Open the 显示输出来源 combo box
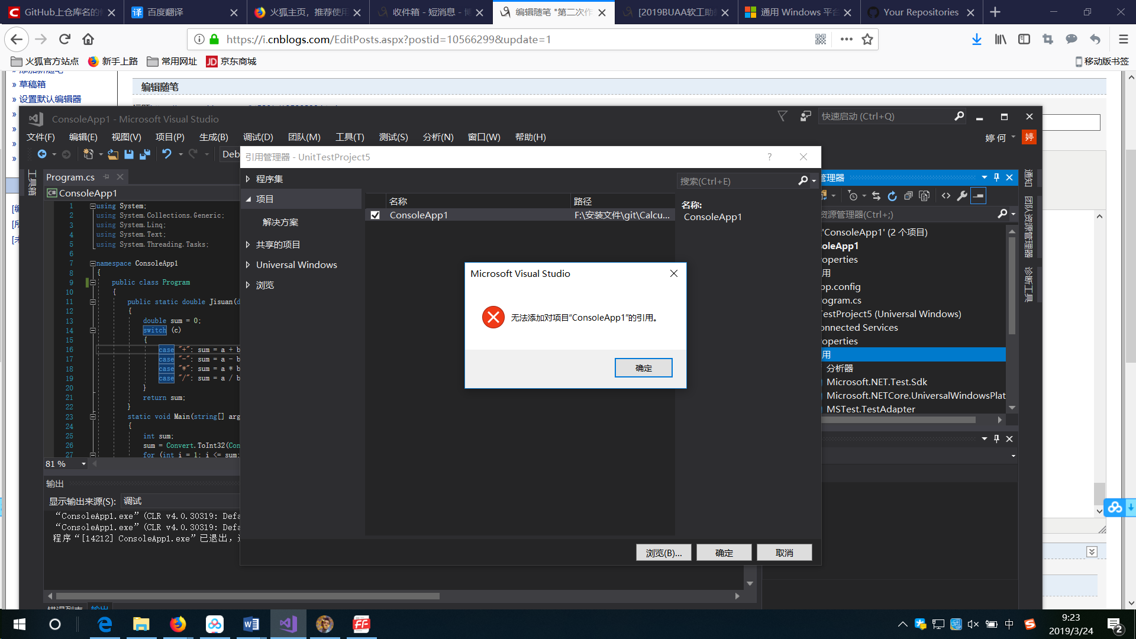1136x639 pixels. (x=180, y=501)
